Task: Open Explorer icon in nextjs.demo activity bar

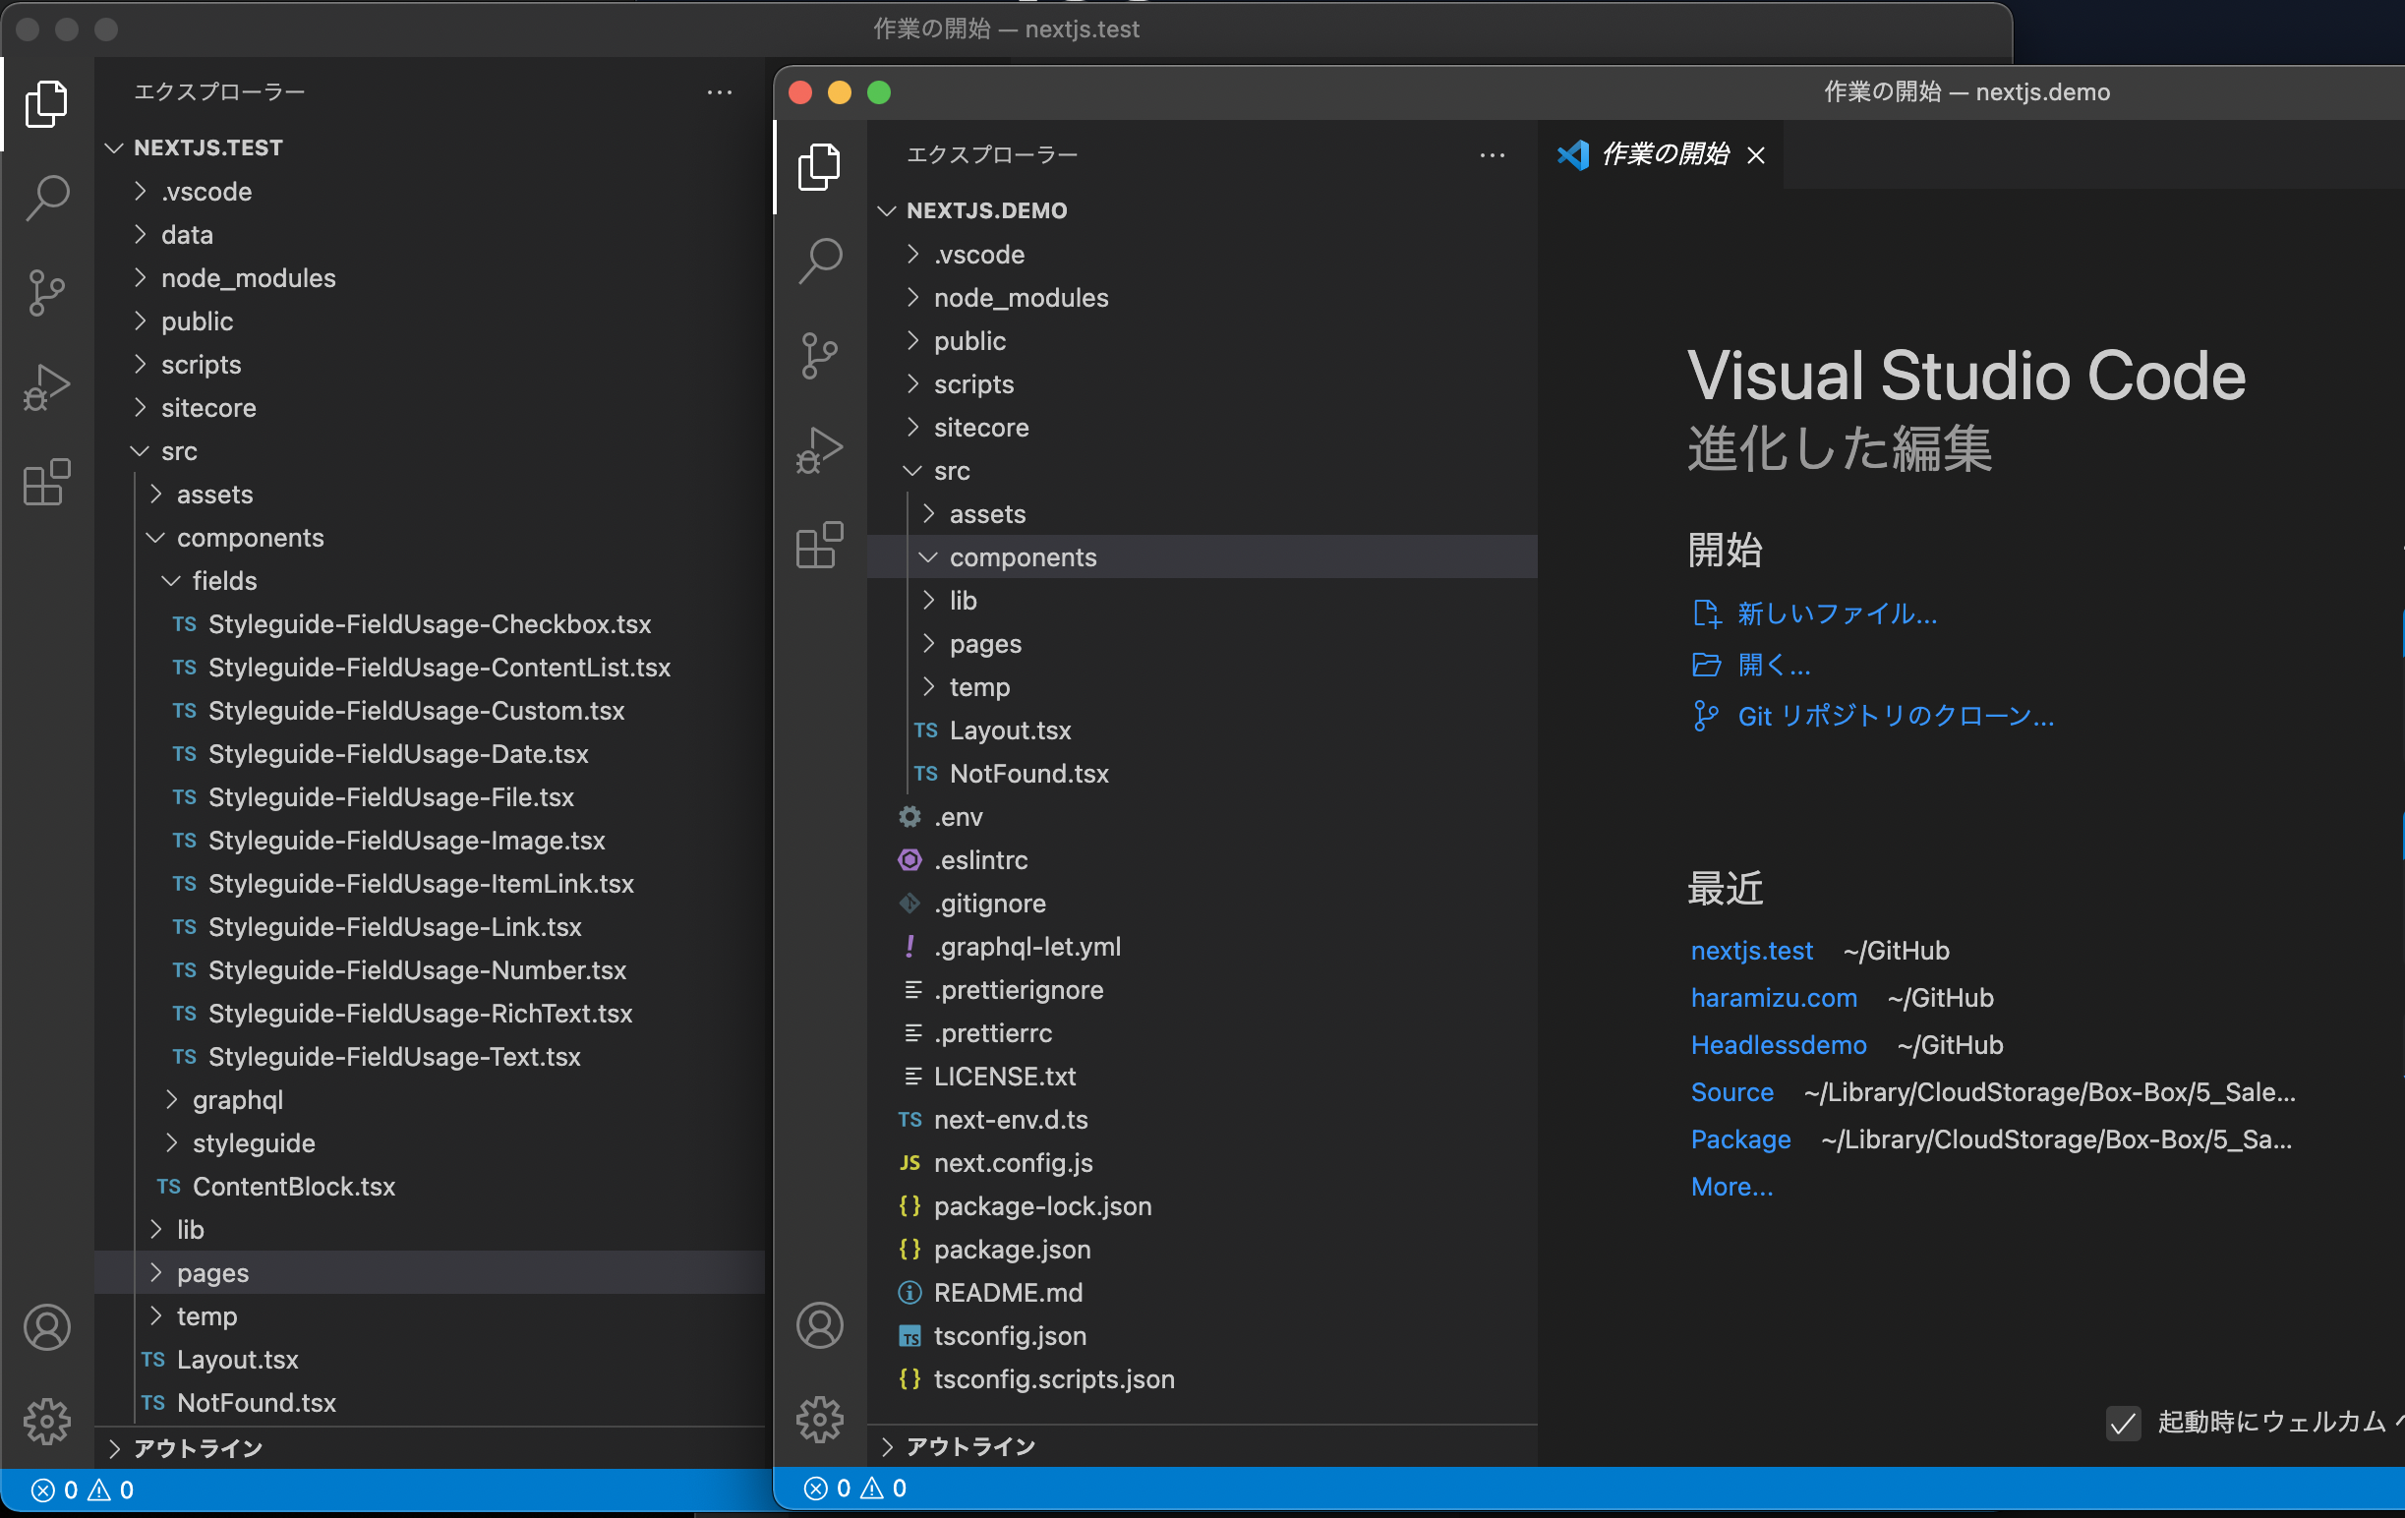Action: (820, 166)
